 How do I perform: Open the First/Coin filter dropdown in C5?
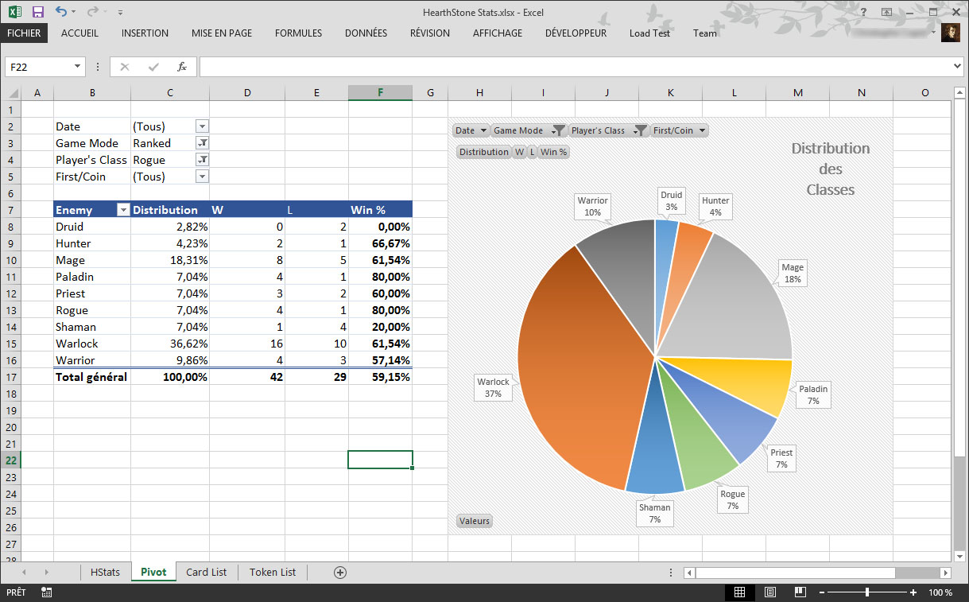202,177
